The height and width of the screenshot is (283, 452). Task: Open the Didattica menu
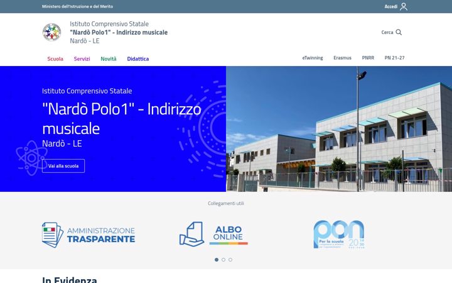click(x=138, y=58)
